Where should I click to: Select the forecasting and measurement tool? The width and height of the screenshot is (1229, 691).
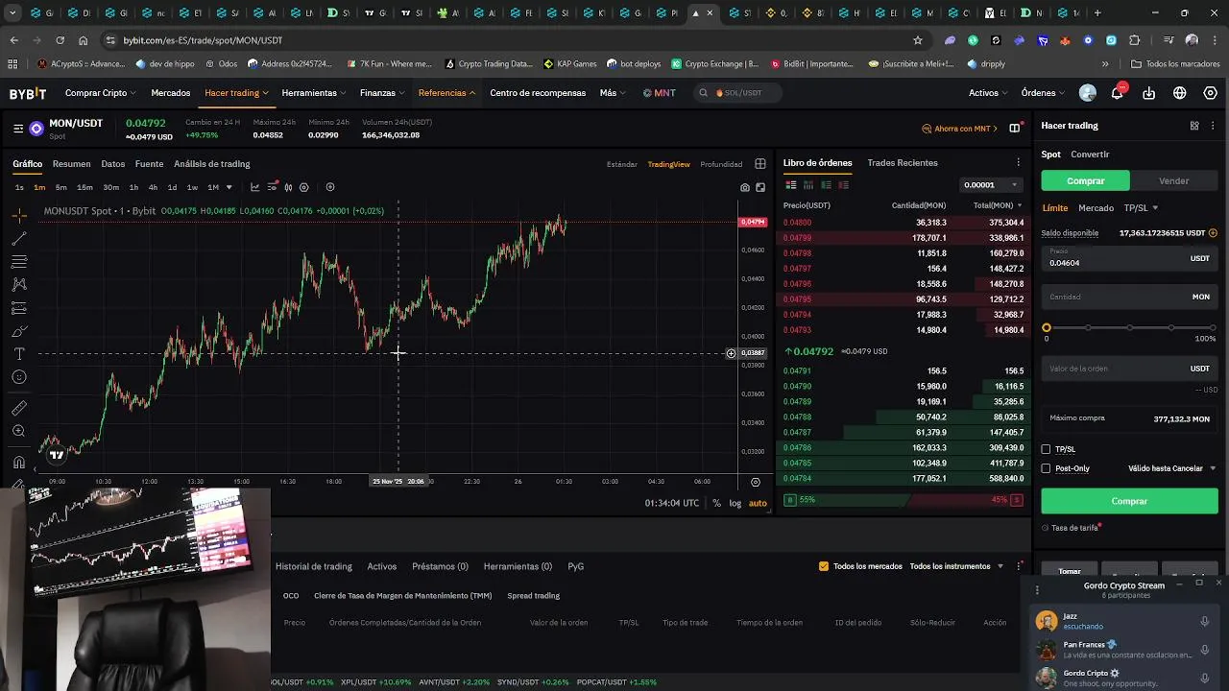[x=19, y=308]
